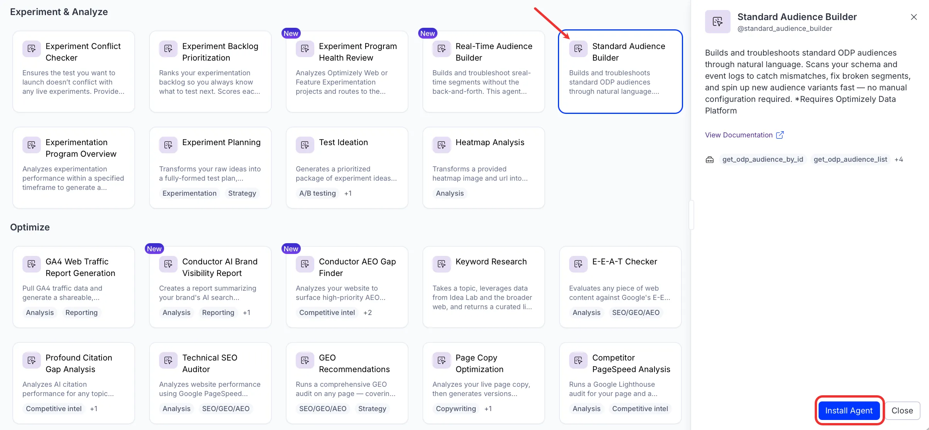Click the "Test Ideation" card title
Screen dimensions: 929x430
click(343, 142)
